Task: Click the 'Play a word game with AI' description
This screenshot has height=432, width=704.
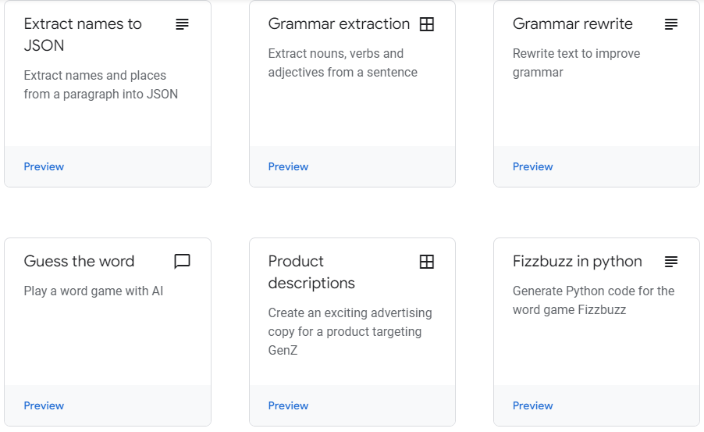Action: coord(94,291)
